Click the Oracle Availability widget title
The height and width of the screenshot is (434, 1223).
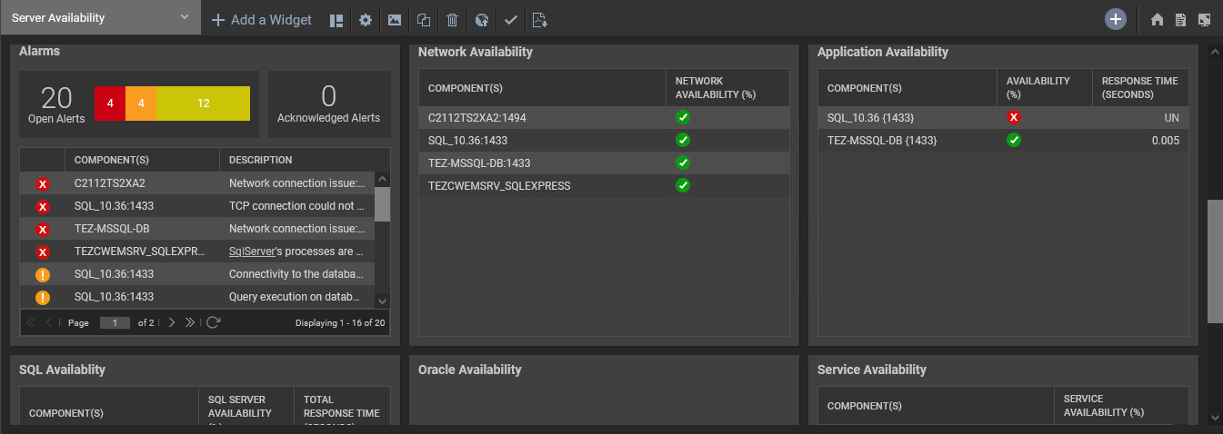point(470,370)
